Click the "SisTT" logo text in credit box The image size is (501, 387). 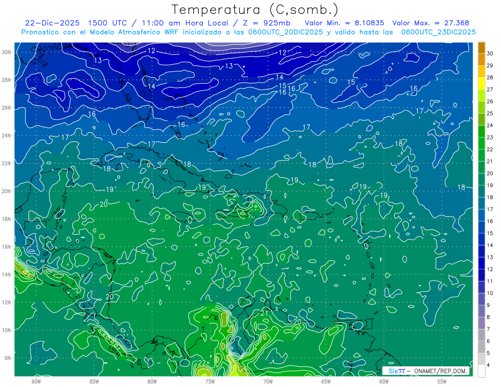point(396,371)
